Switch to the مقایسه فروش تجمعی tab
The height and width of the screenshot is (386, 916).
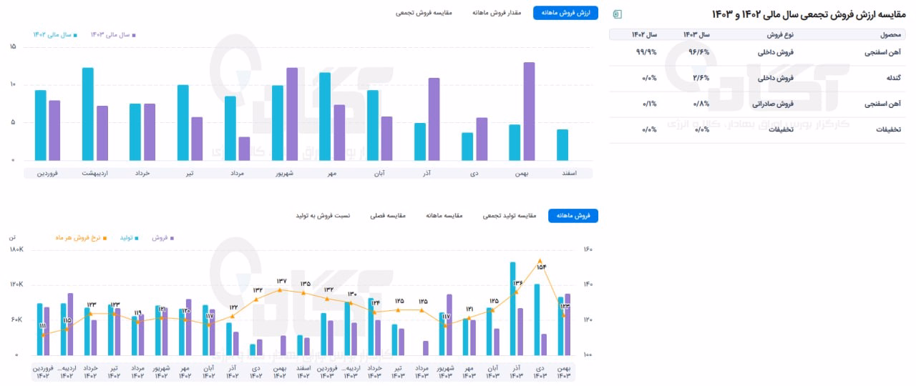pos(424,13)
